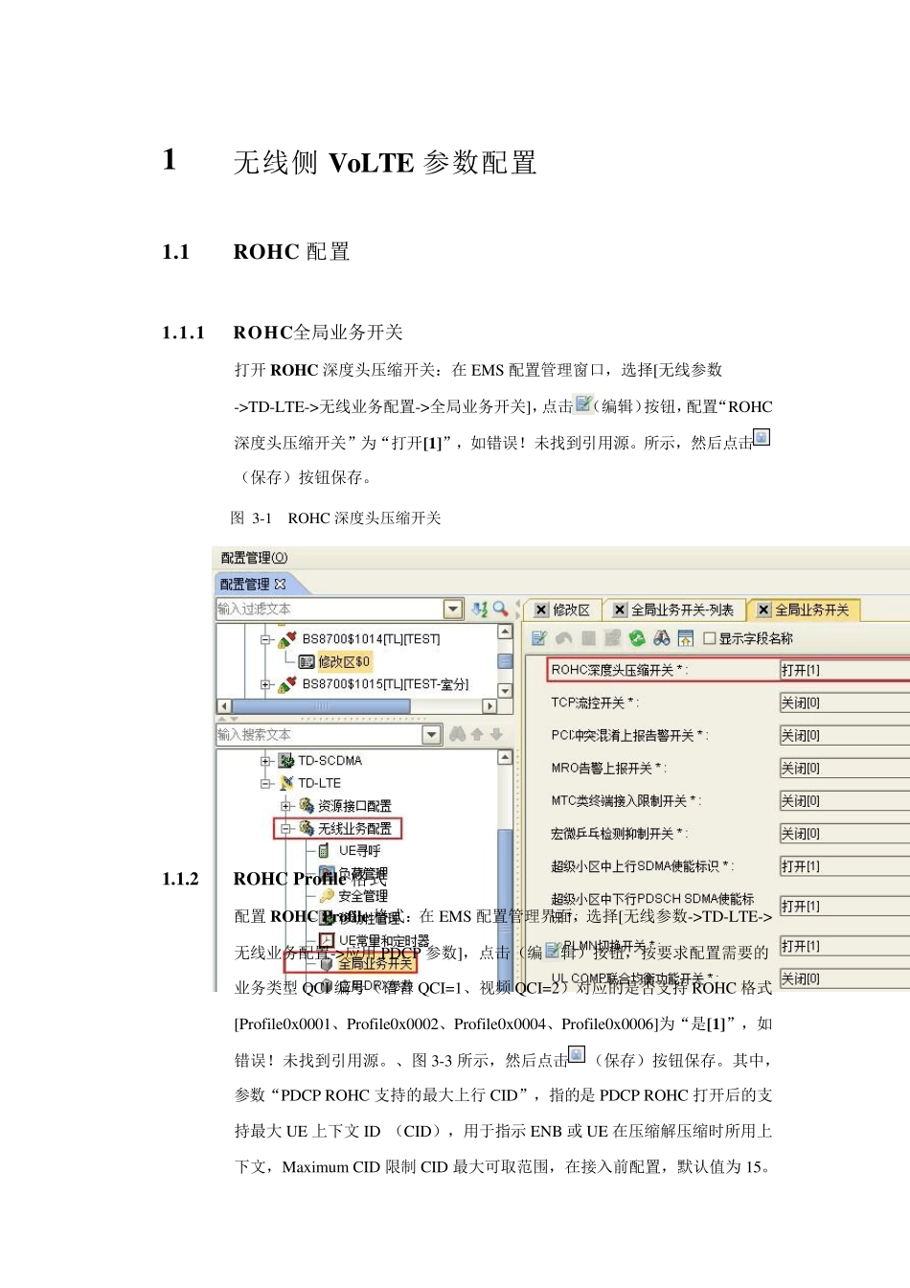910x1288 pixels.
Task: Collapse the 无线业务配置 tree node
Action: tap(286, 828)
